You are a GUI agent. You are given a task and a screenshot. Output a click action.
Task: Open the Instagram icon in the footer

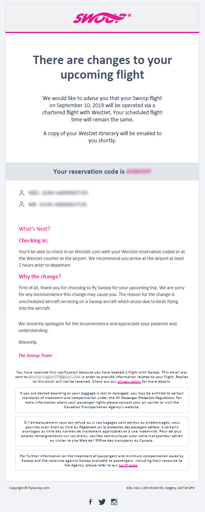click(114, 502)
